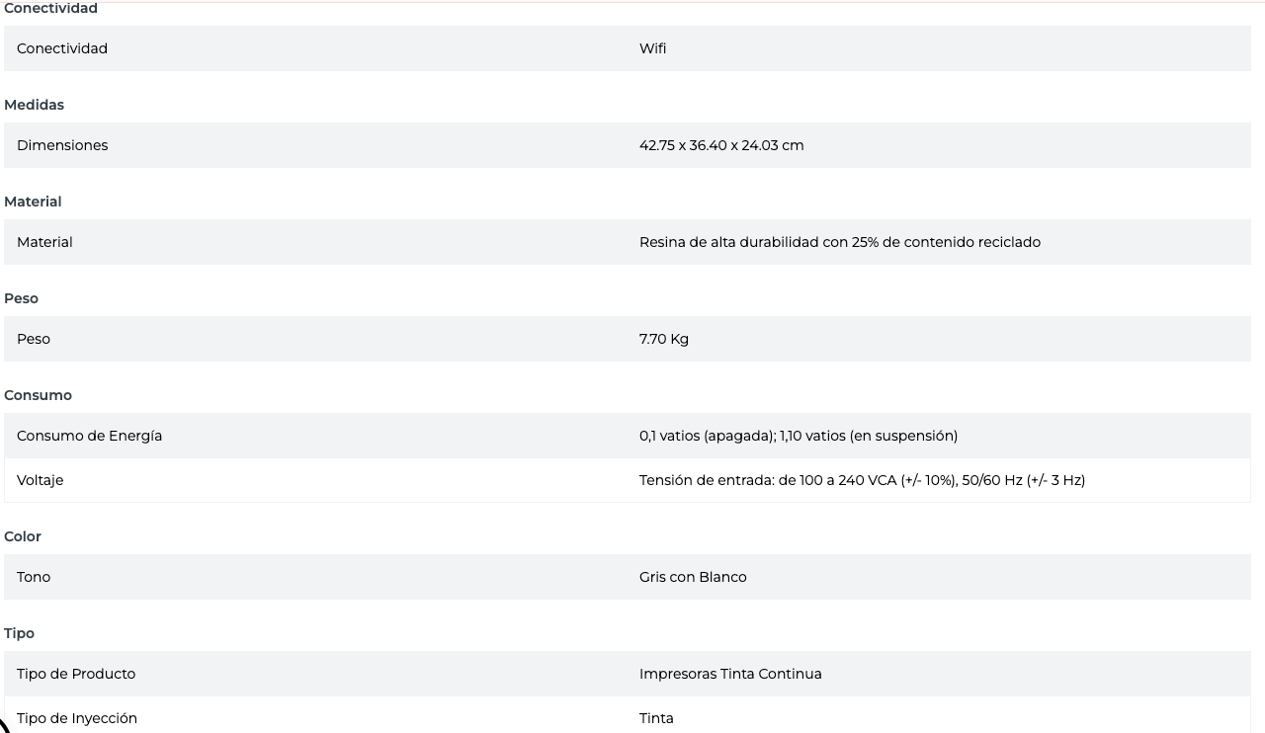Select the 0,1 vatios energy consumption value
Viewport: 1265px width, 733px height.
pos(798,436)
